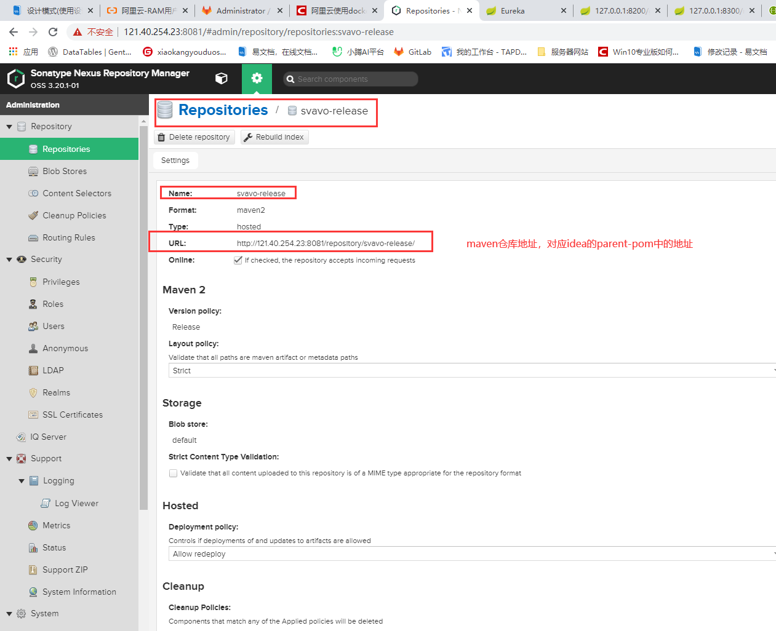Click the Support ZIP archive icon

click(33, 570)
